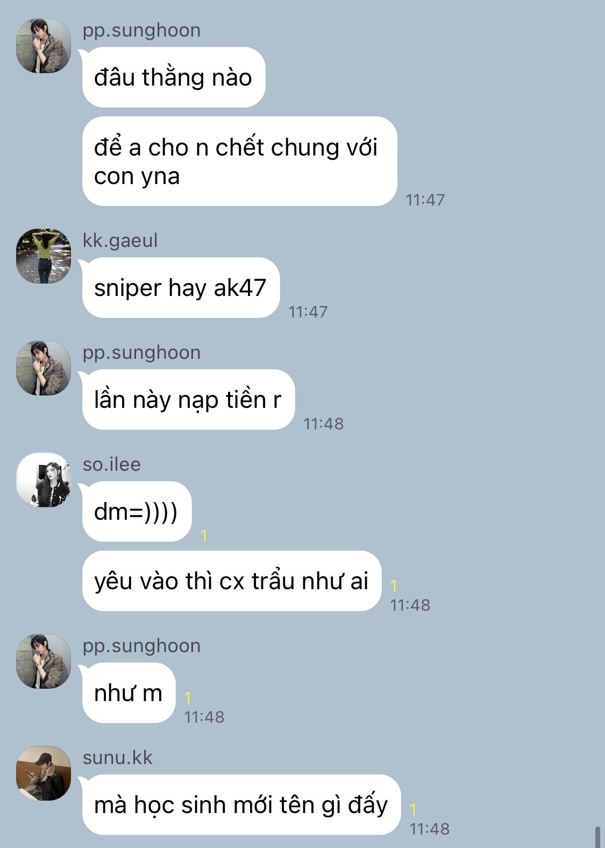Tap message "yêu vào thì cx trẩu như ai"

pyautogui.click(x=232, y=581)
